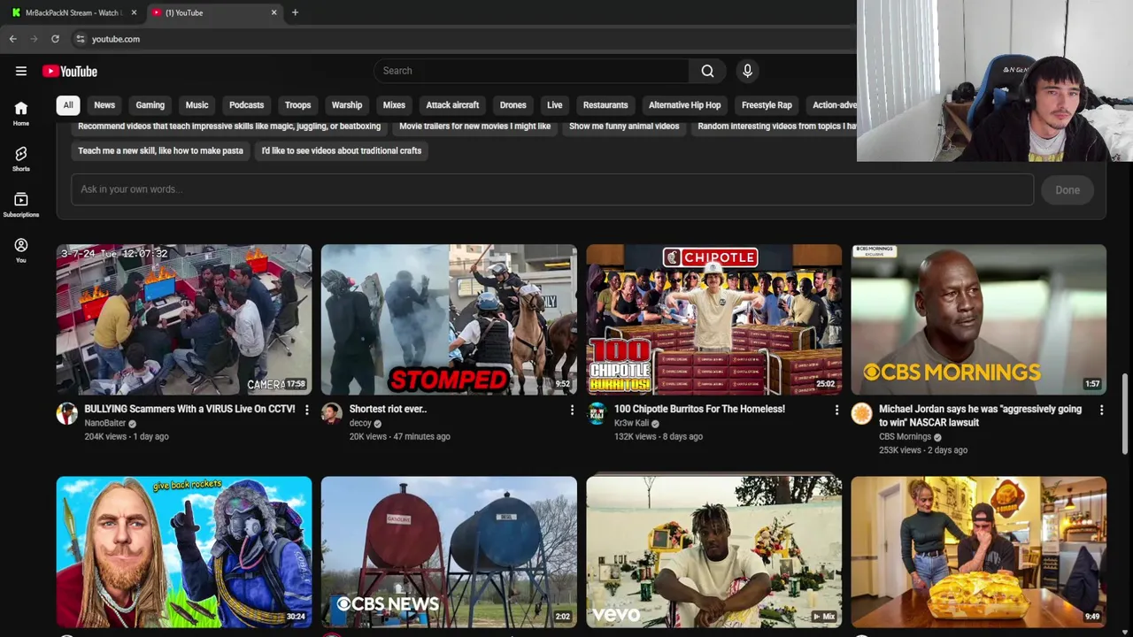This screenshot has height=637, width=1133.
Task: Open Subscriptions from the sidebar
Action: pos(21,204)
